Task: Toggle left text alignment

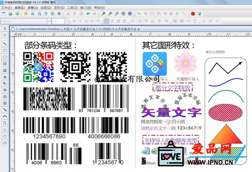Action: click(x=106, y=21)
